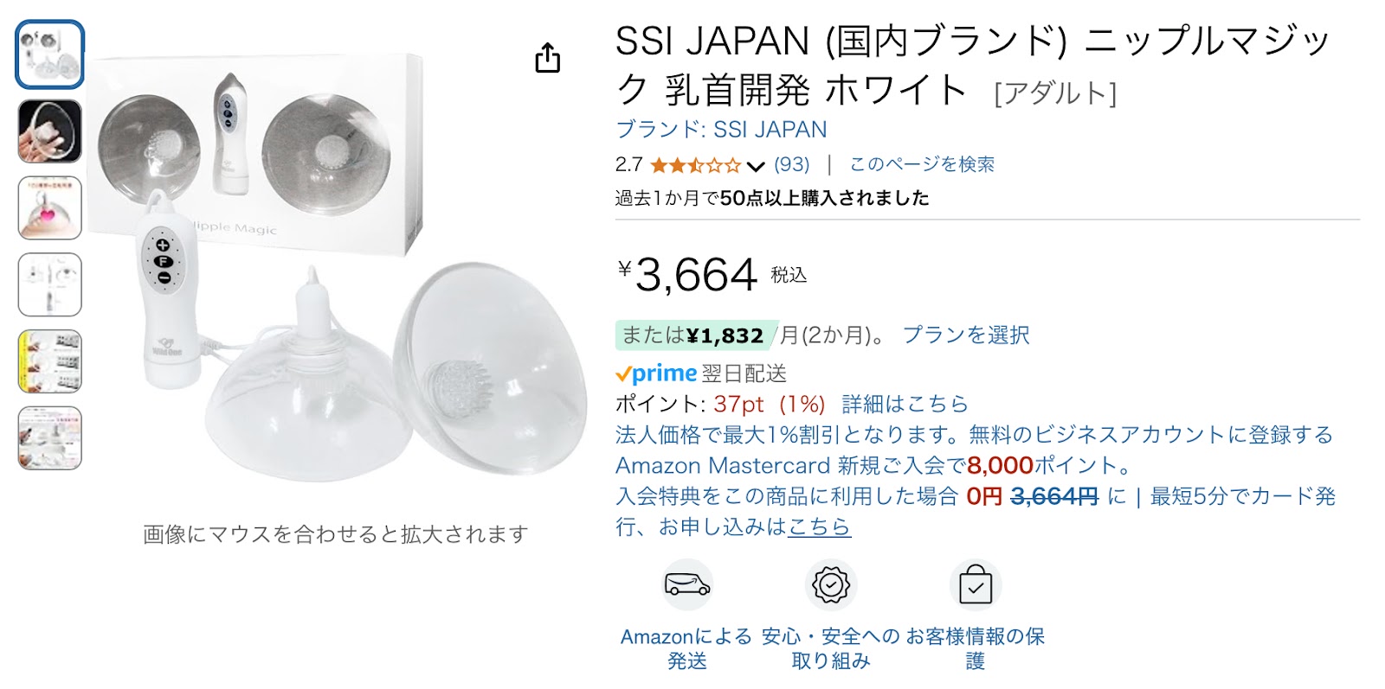Click the star rating icons
The image size is (1385, 689).
pyautogui.click(x=695, y=165)
